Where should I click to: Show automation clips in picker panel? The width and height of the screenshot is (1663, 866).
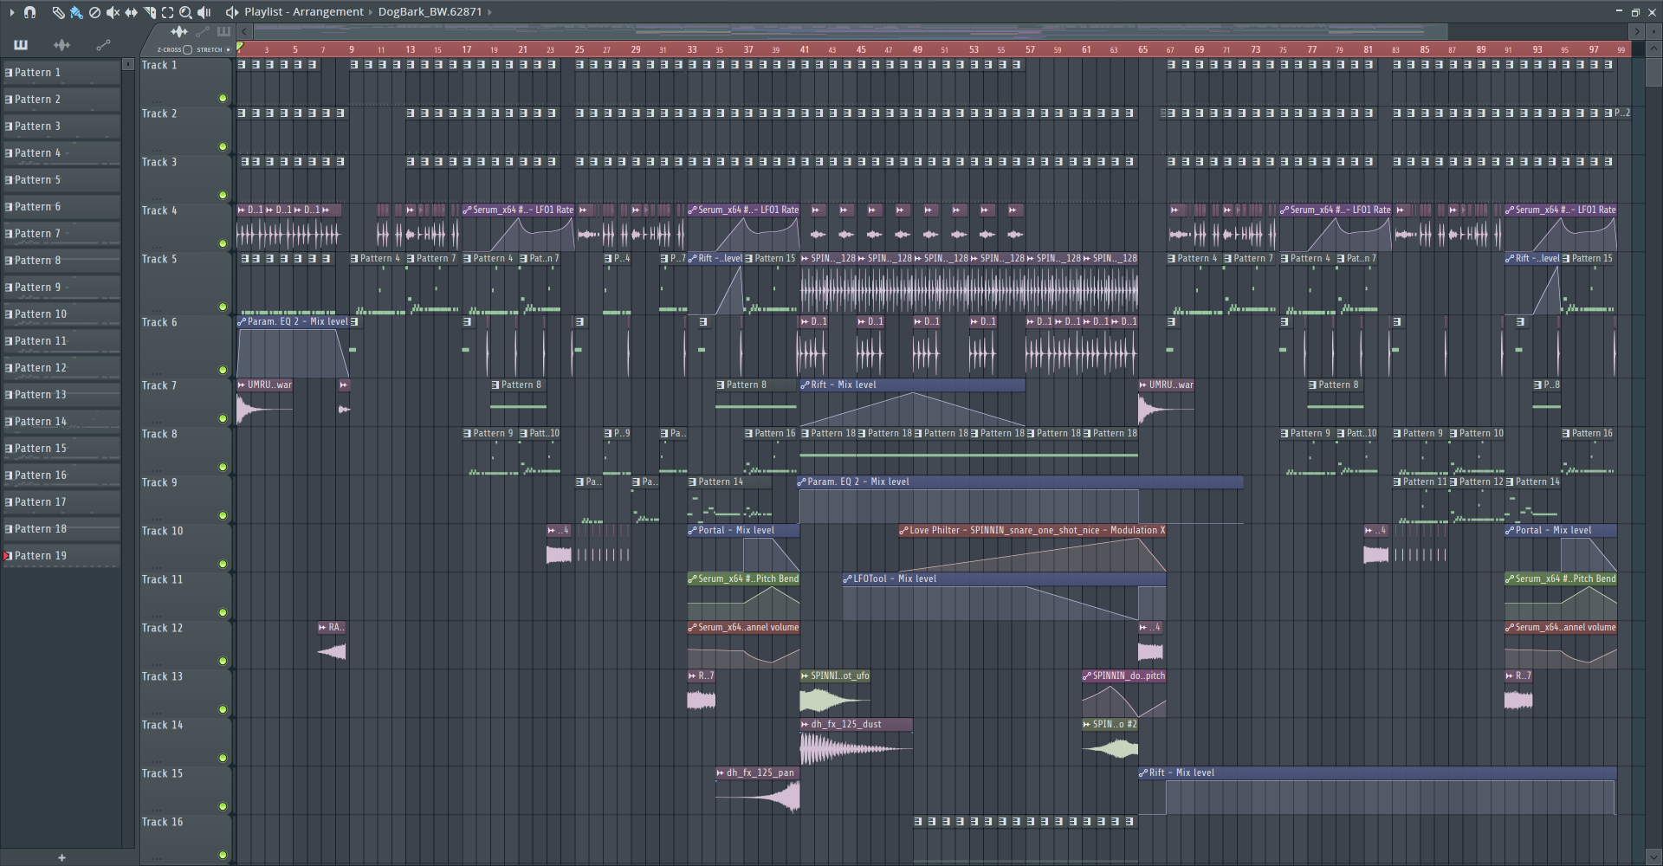tap(103, 45)
